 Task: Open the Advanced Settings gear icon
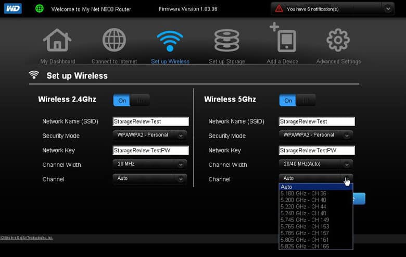(x=338, y=40)
